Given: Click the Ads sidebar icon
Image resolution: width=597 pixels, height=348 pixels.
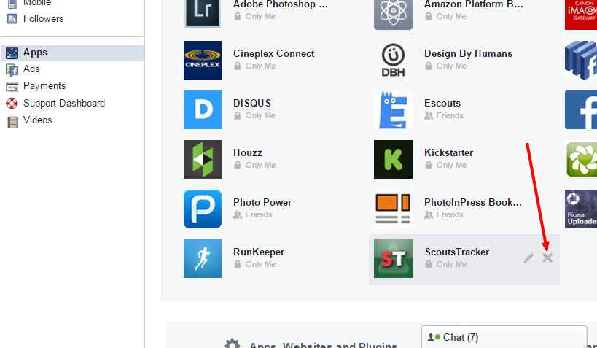Looking at the screenshot, I should (x=12, y=70).
